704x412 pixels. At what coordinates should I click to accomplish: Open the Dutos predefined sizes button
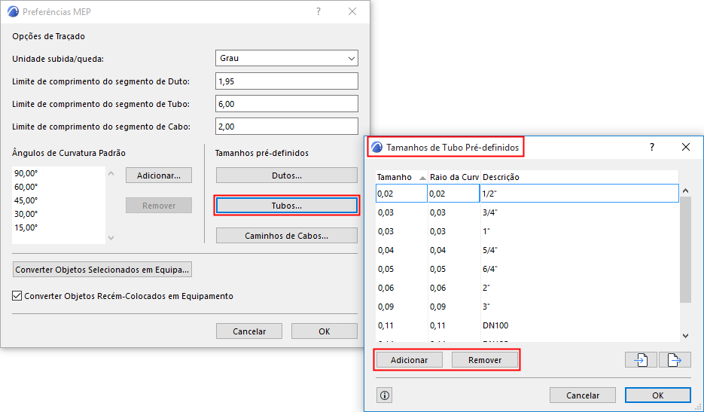coord(286,175)
